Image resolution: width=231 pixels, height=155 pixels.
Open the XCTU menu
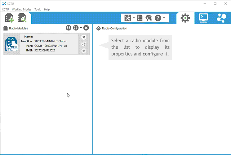pos(5,9)
